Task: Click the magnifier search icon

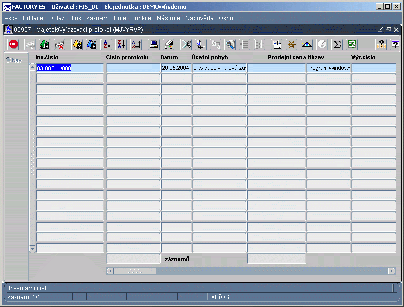Action: pyautogui.click(x=230, y=44)
